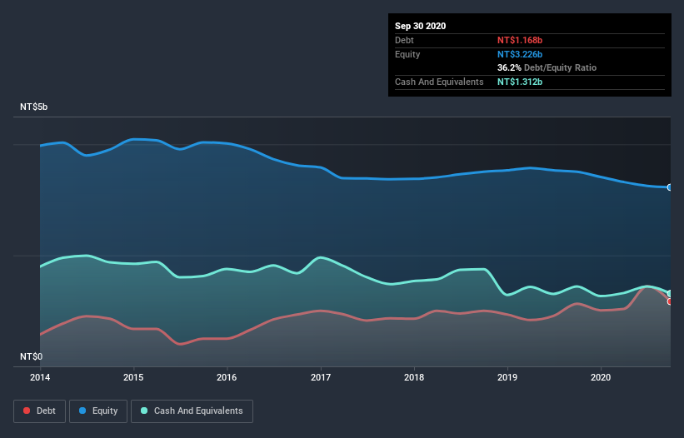Screen dimensions: 684x438
Task: Click the Sep 30 2020 tooltip heading
Action: (421, 26)
